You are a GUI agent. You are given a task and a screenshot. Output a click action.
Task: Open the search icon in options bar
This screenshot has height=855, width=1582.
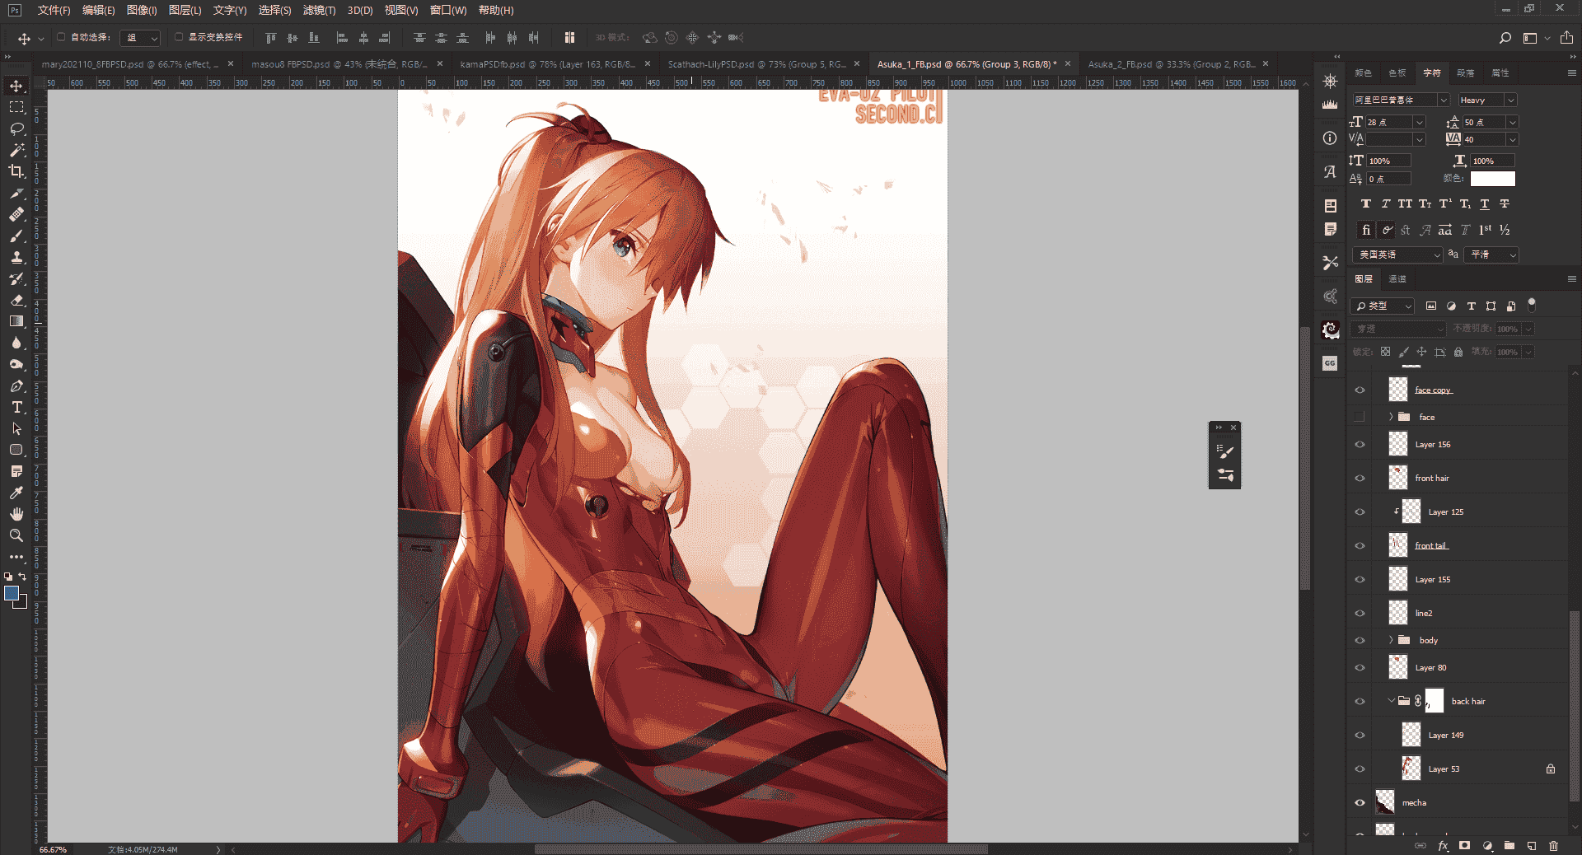[x=1505, y=38]
